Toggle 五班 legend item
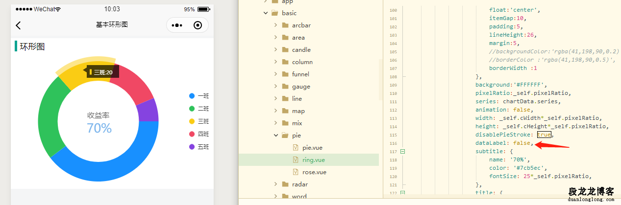Screen dimensions: 621x205 point(199,147)
